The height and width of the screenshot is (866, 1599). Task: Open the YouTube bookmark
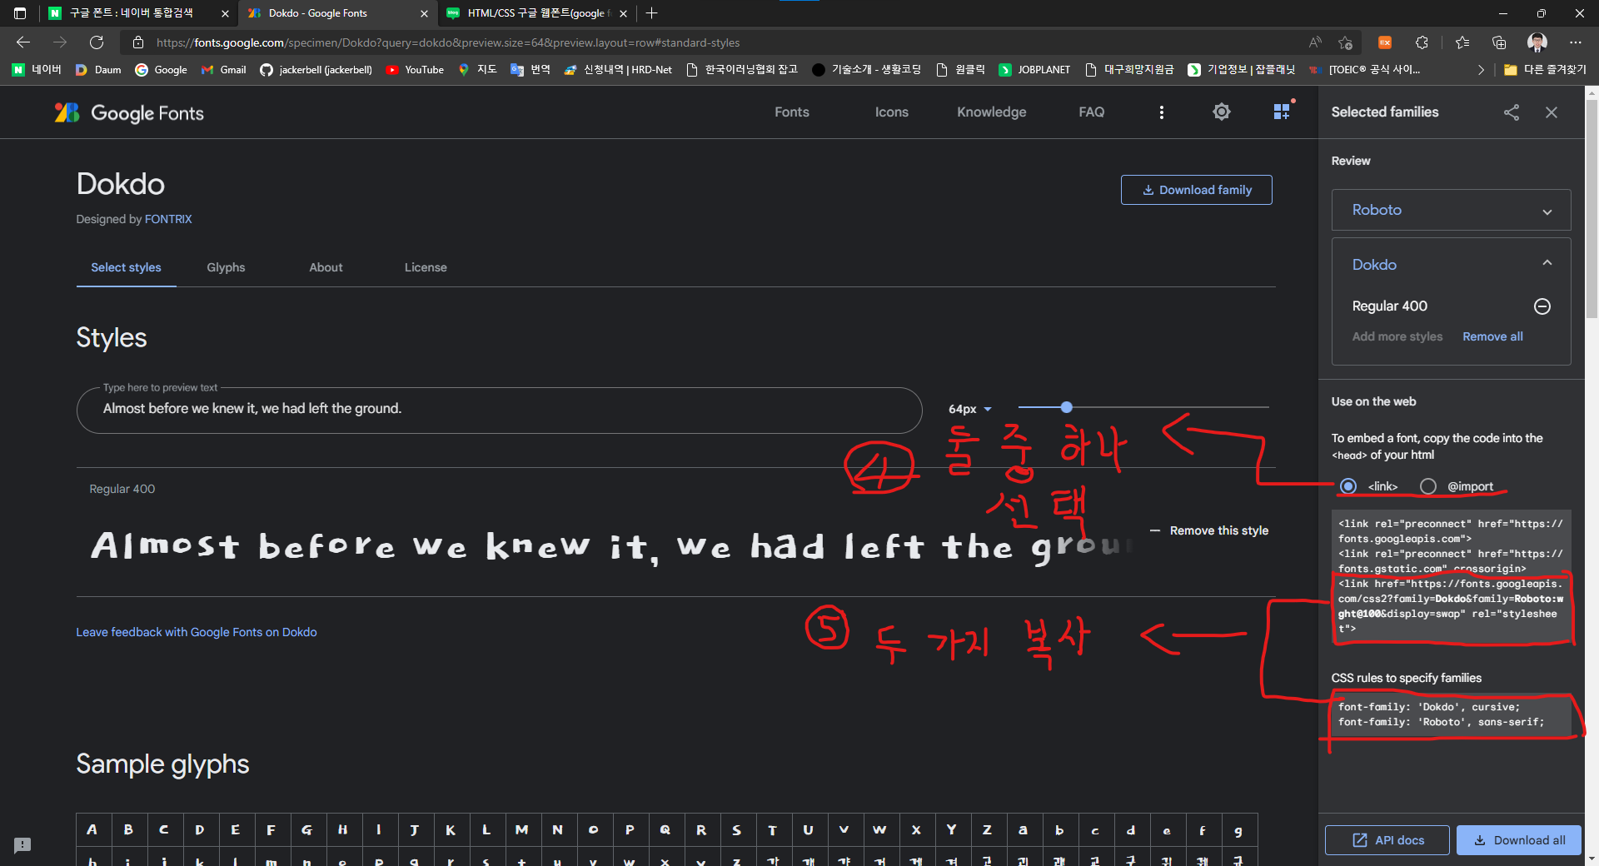(415, 70)
